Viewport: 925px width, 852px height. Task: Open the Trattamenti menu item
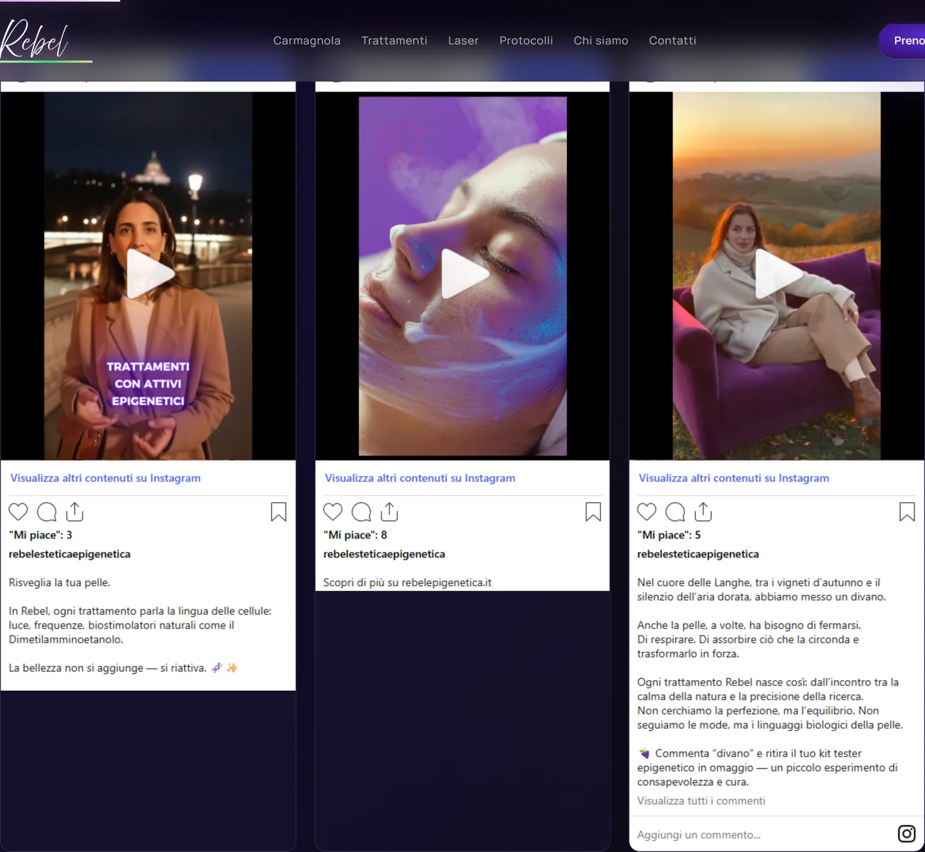(x=394, y=40)
